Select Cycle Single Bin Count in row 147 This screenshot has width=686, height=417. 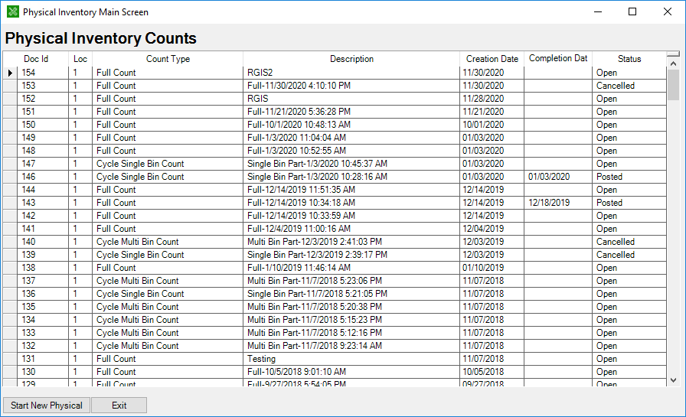(168, 164)
